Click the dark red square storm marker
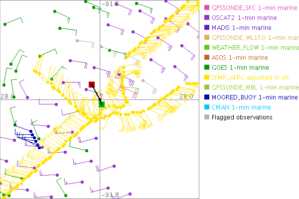 pos(92,85)
